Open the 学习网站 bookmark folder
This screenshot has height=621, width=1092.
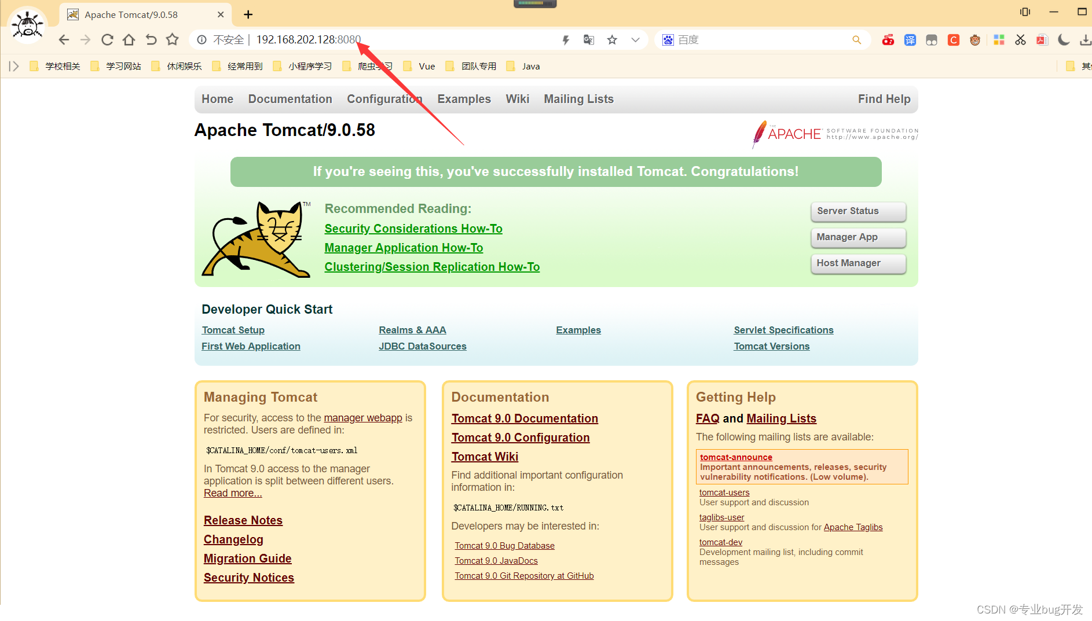(x=116, y=66)
